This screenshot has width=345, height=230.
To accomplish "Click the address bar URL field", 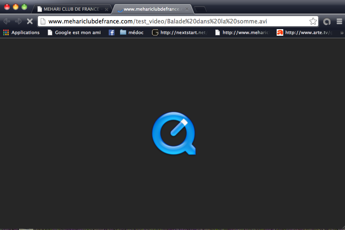I will [178, 21].
